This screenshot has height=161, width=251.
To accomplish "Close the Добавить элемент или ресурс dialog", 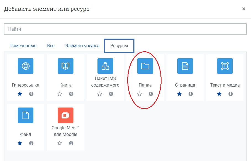I will [x=244, y=9].
